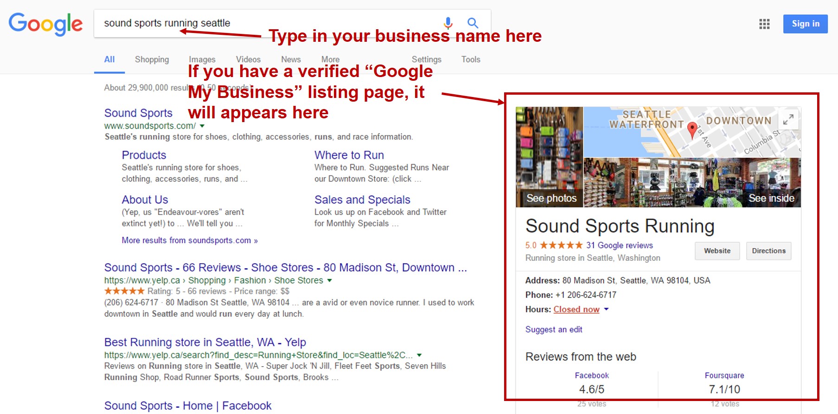Screen dimensions: 838x414
Task: Click the Directions button
Action: [x=768, y=251]
